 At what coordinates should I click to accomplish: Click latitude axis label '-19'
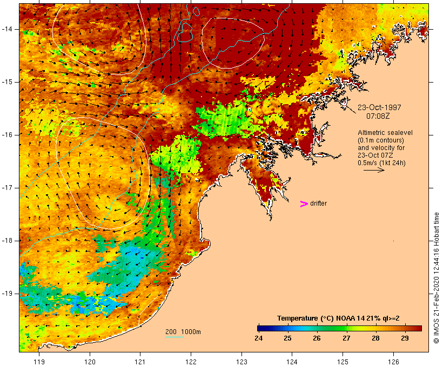point(7,294)
